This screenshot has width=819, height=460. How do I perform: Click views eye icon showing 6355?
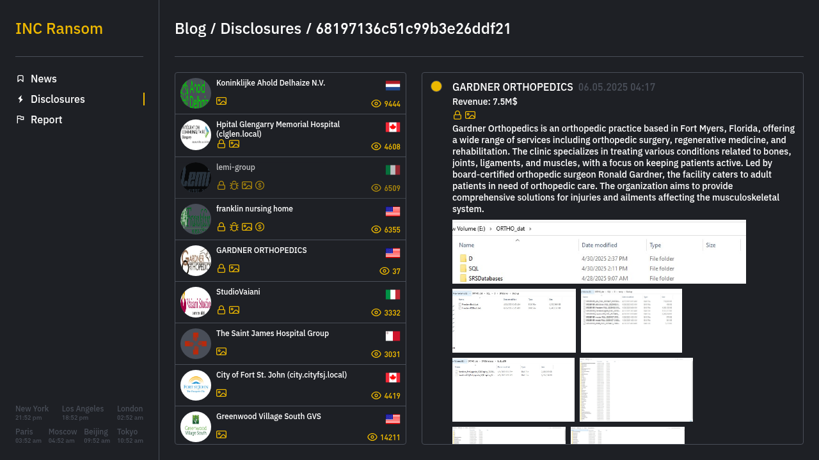click(x=376, y=229)
